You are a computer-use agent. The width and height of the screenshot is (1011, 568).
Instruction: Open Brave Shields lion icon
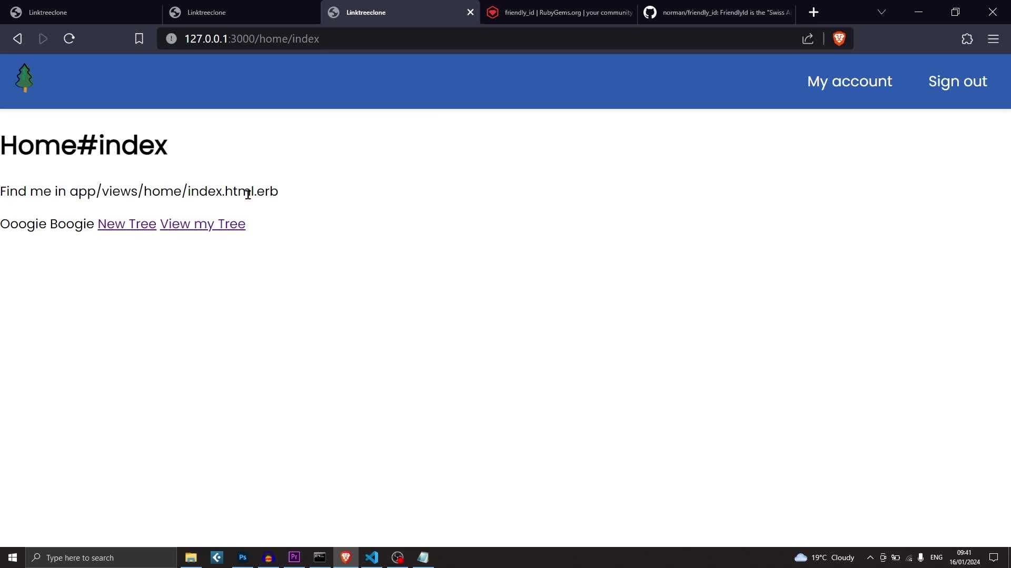coord(839,38)
